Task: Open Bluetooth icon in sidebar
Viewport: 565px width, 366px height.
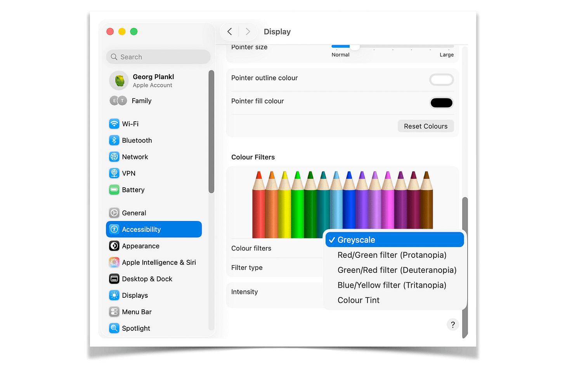Action: [x=114, y=140]
